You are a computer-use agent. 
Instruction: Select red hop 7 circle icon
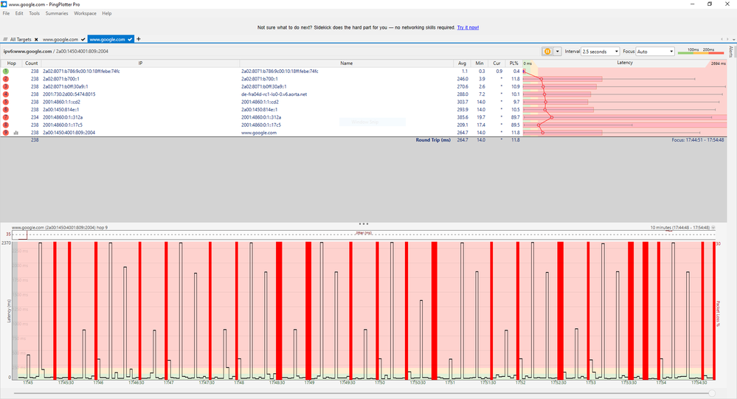tap(6, 117)
